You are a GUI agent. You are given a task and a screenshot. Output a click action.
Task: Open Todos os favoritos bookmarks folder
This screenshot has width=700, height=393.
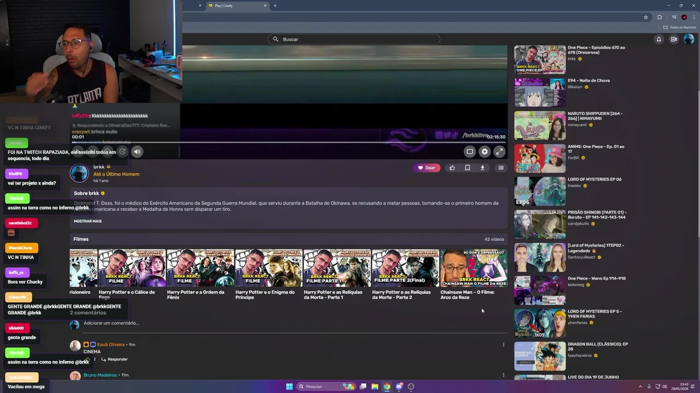(x=680, y=27)
